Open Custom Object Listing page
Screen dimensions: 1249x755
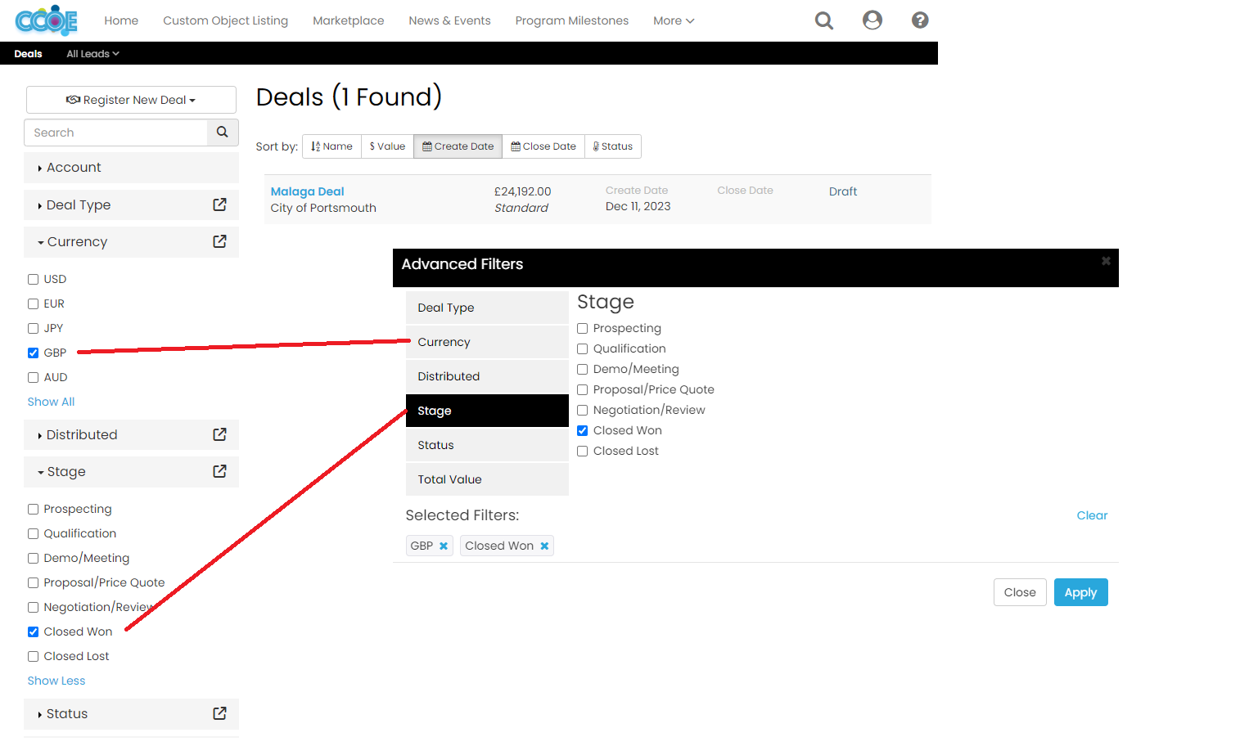pyautogui.click(x=225, y=20)
